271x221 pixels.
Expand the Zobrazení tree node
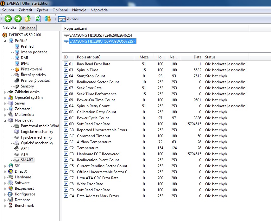(5, 109)
